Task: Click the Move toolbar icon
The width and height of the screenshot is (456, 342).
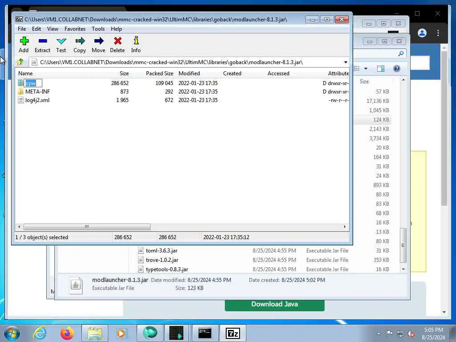Action: coord(98,45)
